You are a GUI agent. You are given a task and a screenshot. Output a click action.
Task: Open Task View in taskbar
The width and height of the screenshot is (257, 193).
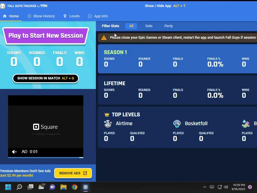(30, 187)
